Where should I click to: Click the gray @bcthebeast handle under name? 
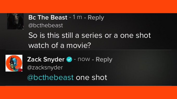point(46,25)
